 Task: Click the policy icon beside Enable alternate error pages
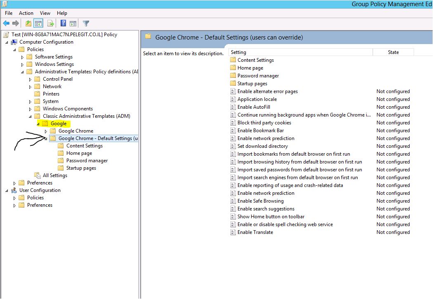pyautogui.click(x=233, y=91)
